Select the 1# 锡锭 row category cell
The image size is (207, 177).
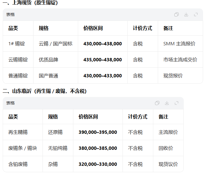pyautogui.click(x=17, y=44)
